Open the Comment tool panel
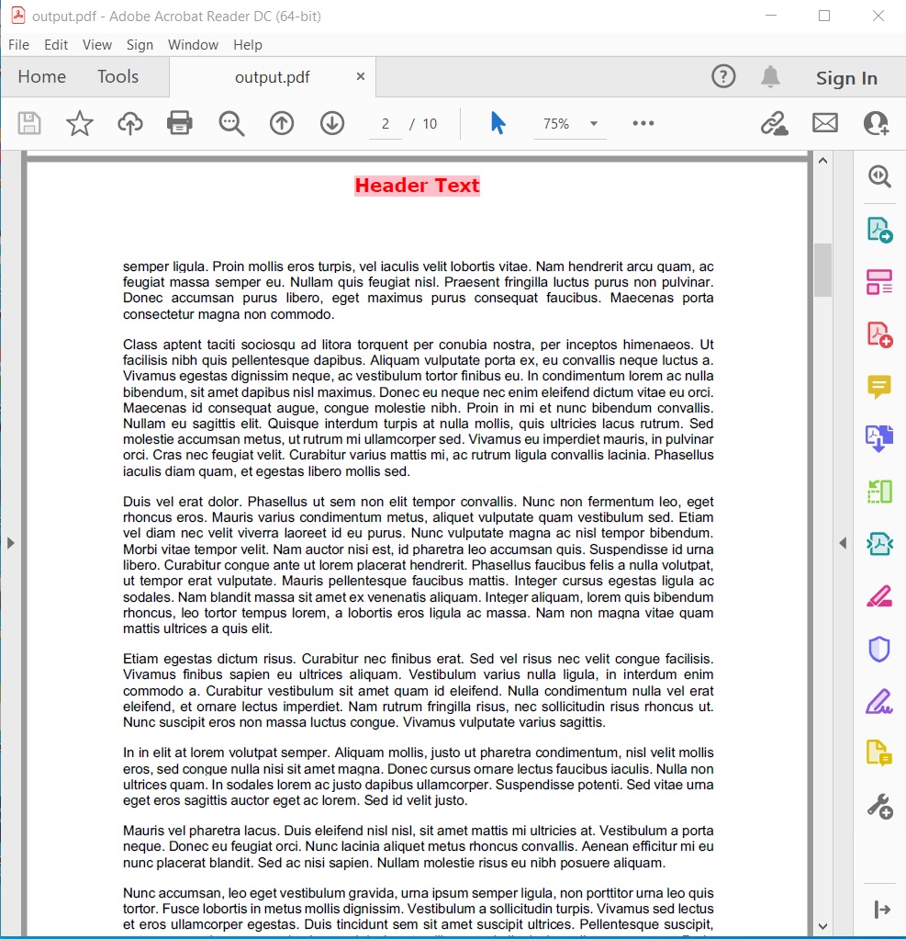Viewport: 906px width, 939px height. 878,387
